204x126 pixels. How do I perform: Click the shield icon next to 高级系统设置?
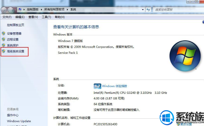pos(4,51)
